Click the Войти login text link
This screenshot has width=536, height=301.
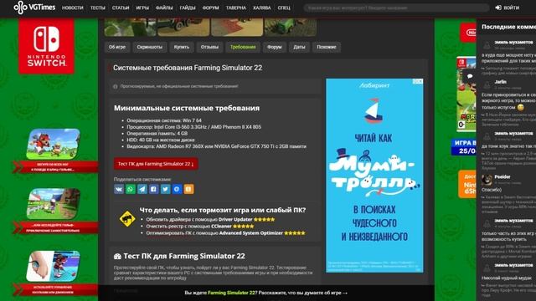tap(512, 8)
